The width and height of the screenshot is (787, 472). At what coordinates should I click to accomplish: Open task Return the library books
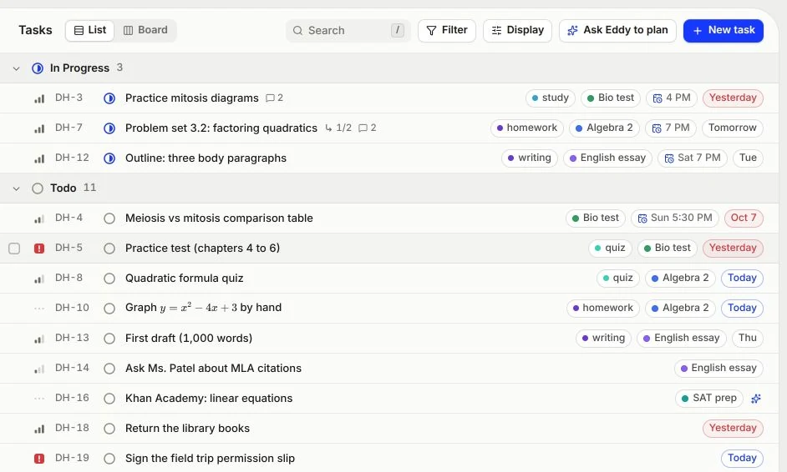click(x=187, y=429)
